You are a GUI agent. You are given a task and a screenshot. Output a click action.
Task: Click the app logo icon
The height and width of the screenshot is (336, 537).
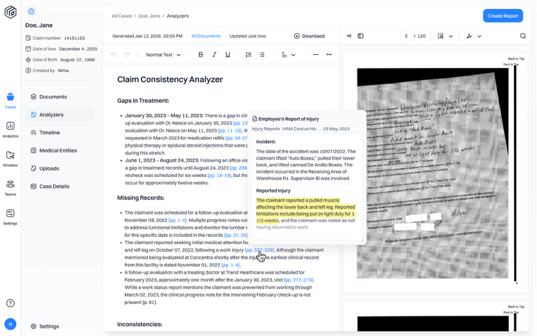coord(10,12)
